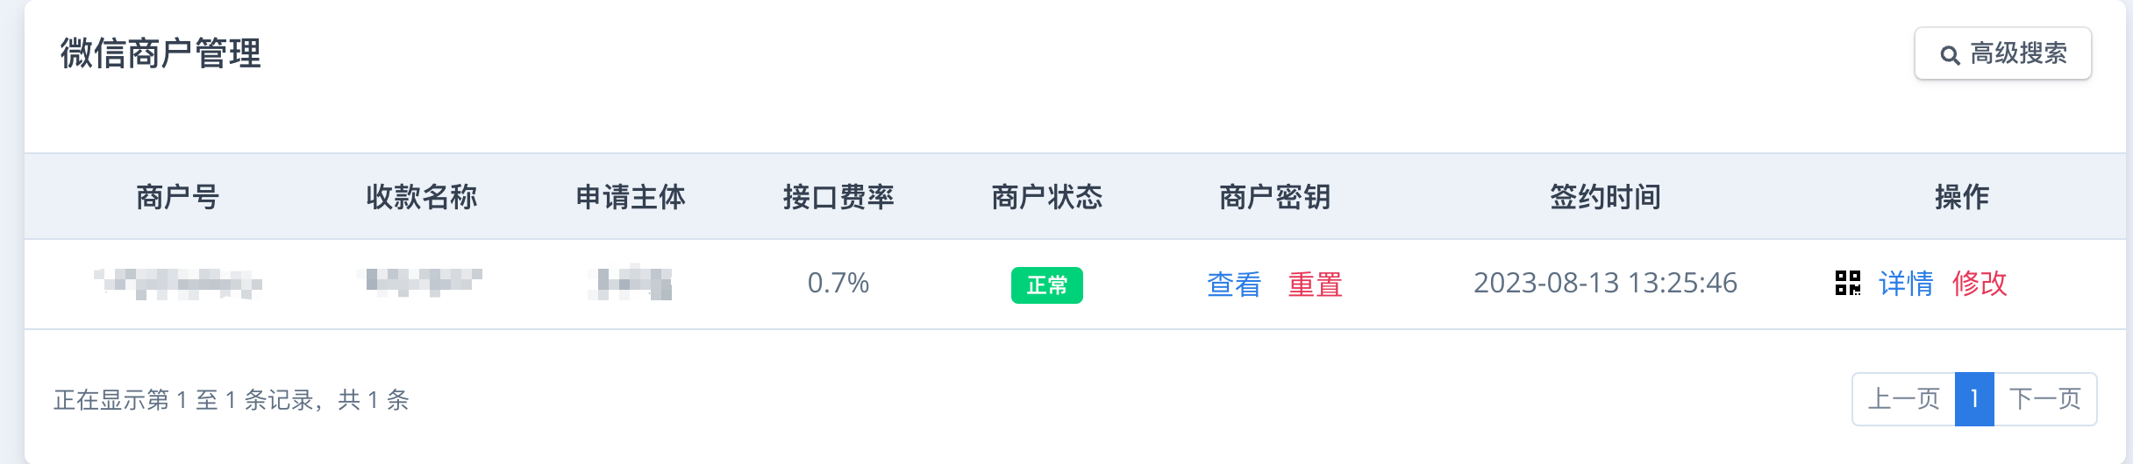The width and height of the screenshot is (2133, 464).
Task: Open the 高级搜索 advanced search button
Action: [2003, 53]
